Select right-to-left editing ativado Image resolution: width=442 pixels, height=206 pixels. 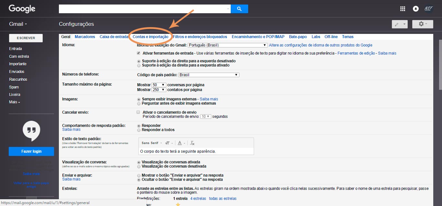139,65
